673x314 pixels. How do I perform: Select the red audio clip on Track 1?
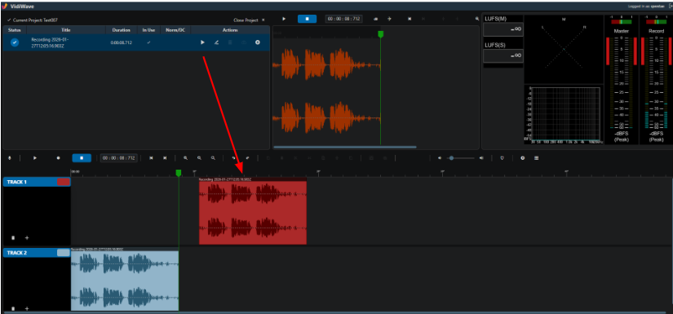[x=253, y=212]
